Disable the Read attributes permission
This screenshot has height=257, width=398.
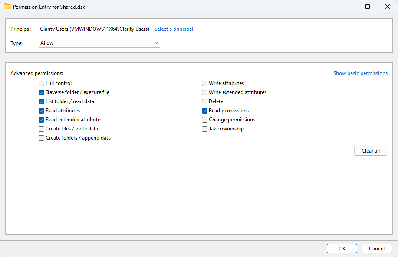(41, 111)
